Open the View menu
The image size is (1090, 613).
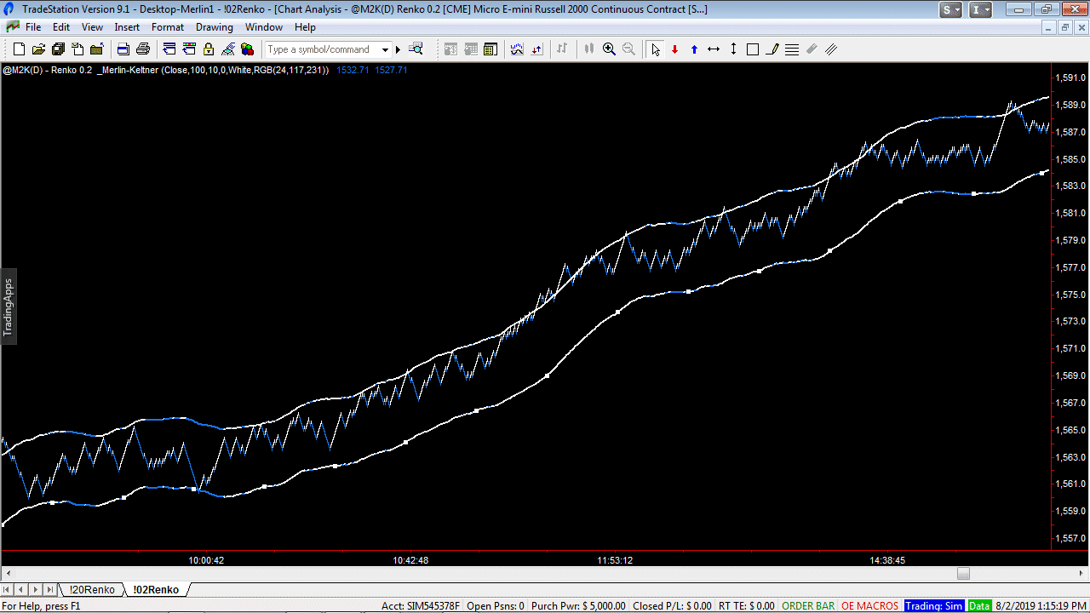tap(92, 27)
